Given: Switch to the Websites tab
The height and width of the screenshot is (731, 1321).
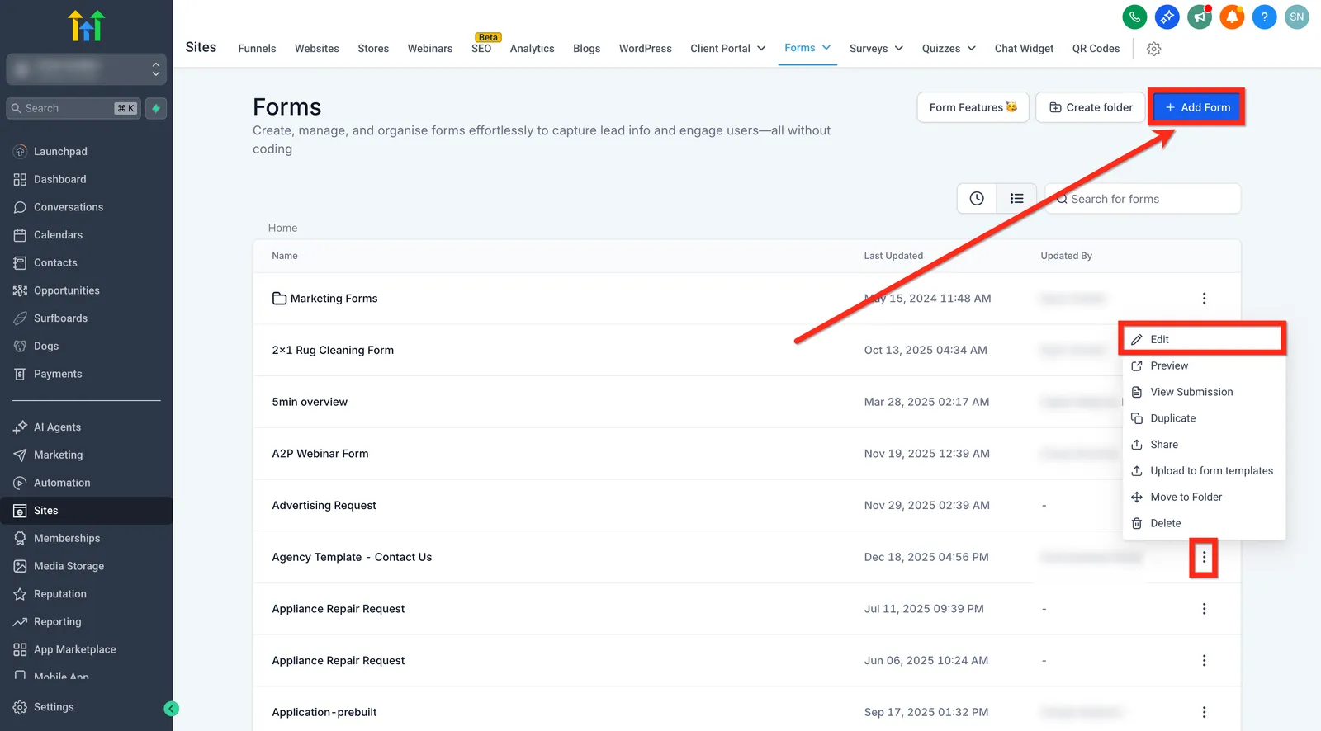Looking at the screenshot, I should point(317,49).
